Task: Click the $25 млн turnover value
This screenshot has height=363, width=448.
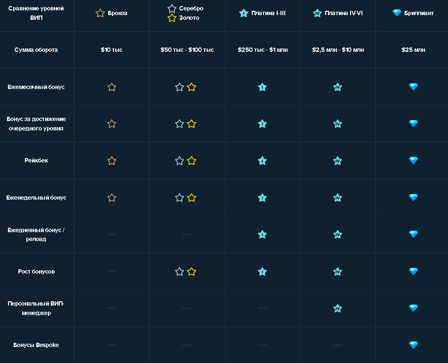Action: (413, 50)
